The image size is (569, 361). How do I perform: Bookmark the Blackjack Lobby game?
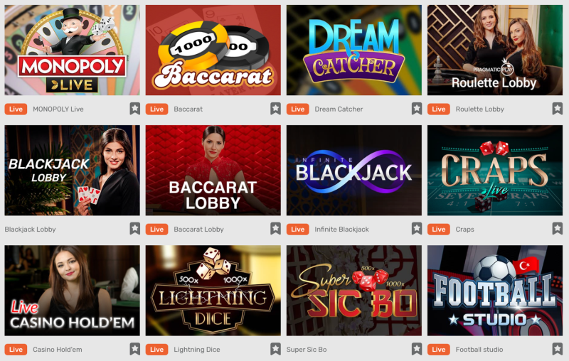pyautogui.click(x=135, y=229)
